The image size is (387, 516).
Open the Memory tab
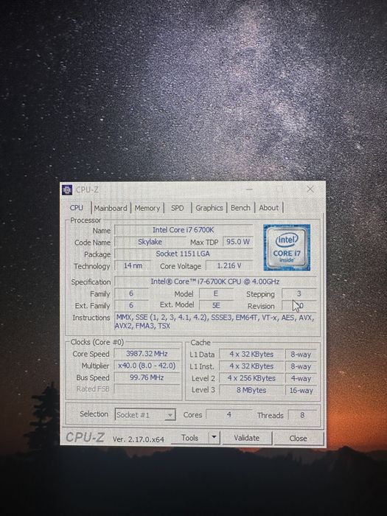[147, 208]
